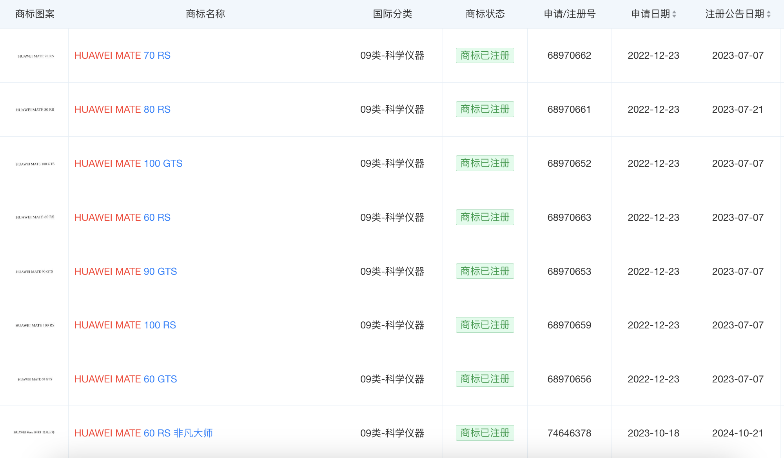Click the 商标已注册 status badge for HUAWEI MATE 70 RS
784x458 pixels.
point(485,55)
